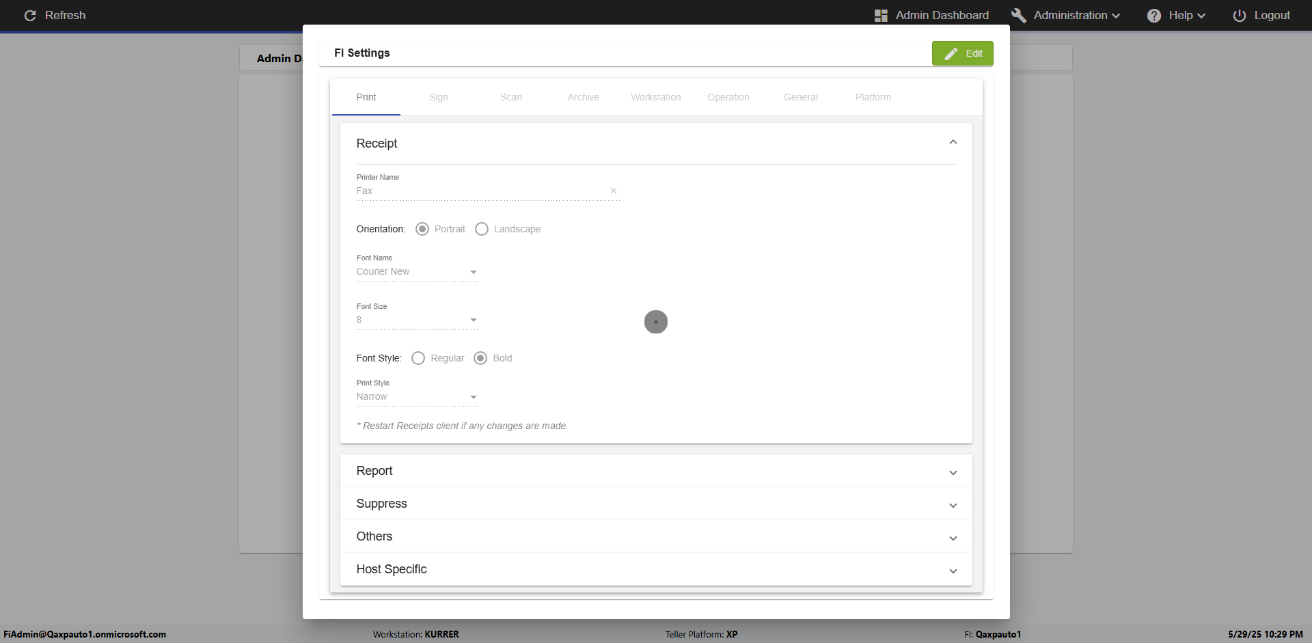This screenshot has height=643, width=1312.
Task: Collapse the Receipt section chevron
Action: (953, 142)
